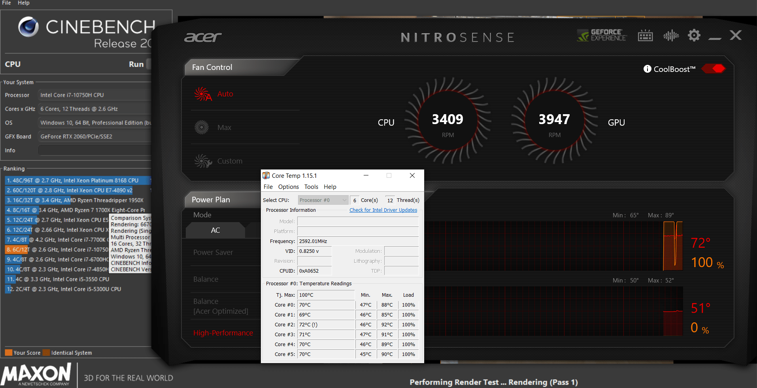Select the Auto fan mode icon

(203, 94)
